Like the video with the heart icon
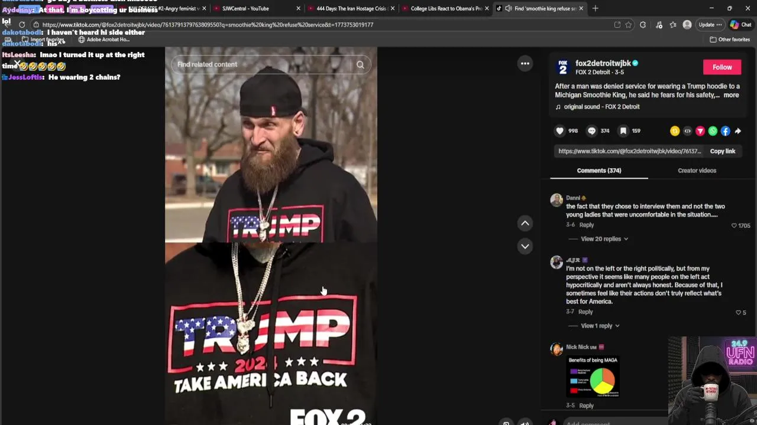The width and height of the screenshot is (757, 425). click(x=560, y=131)
